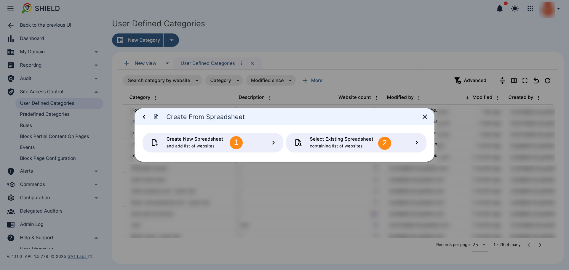Open Block Page Configuration

point(48,158)
